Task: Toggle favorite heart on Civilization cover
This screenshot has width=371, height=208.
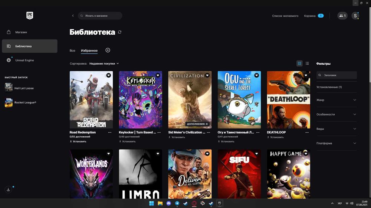Action: point(207,75)
